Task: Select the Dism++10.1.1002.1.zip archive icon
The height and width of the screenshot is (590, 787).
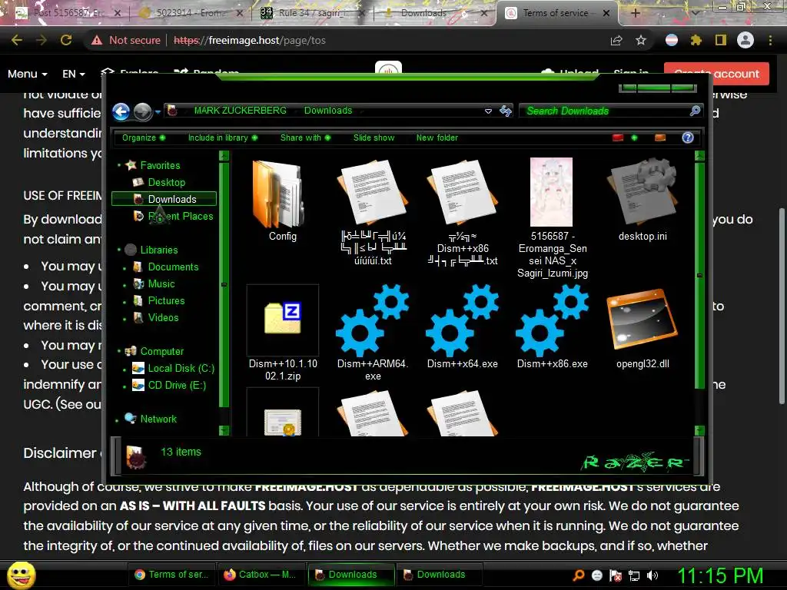Action: [283, 320]
